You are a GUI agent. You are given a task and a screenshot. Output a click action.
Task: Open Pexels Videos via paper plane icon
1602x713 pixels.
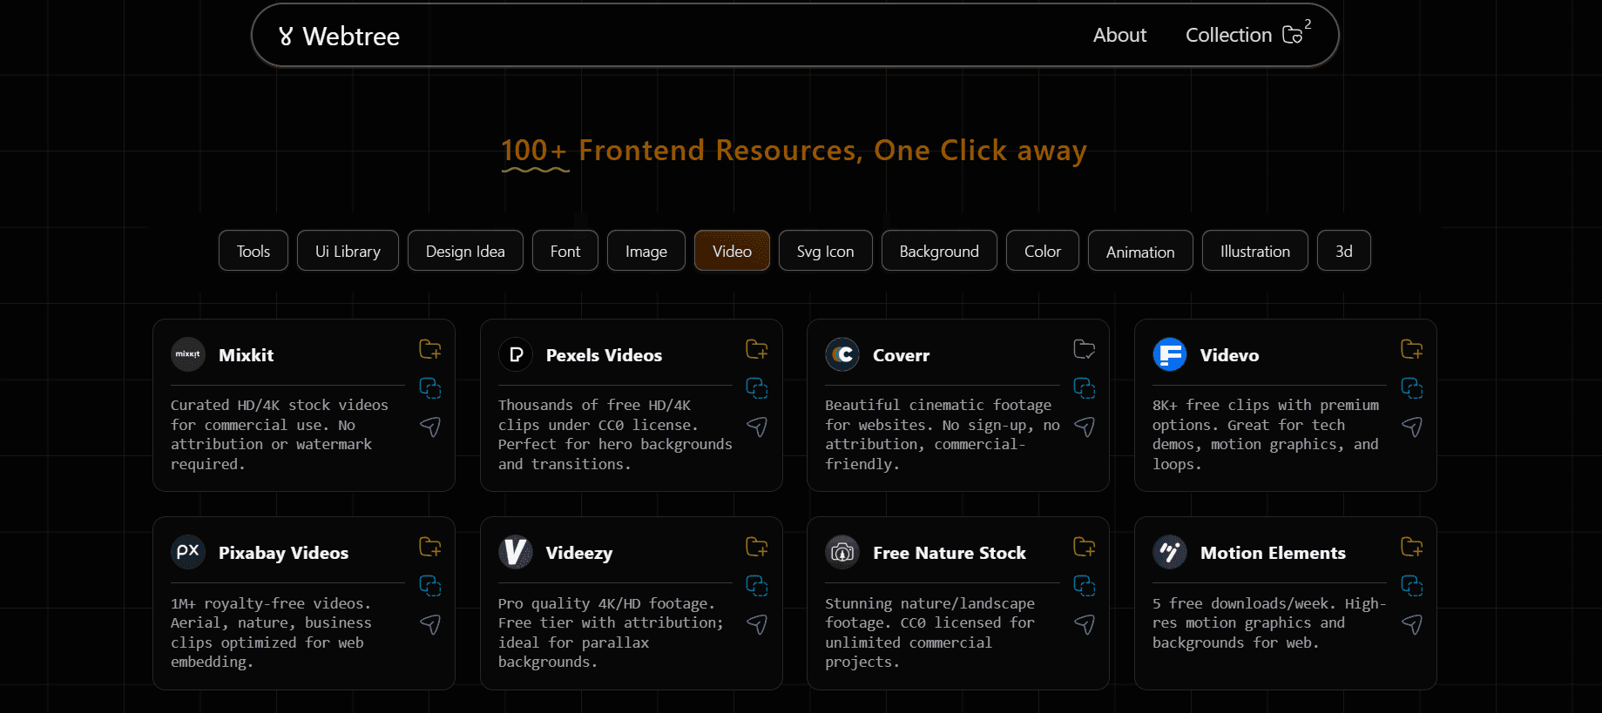(757, 427)
